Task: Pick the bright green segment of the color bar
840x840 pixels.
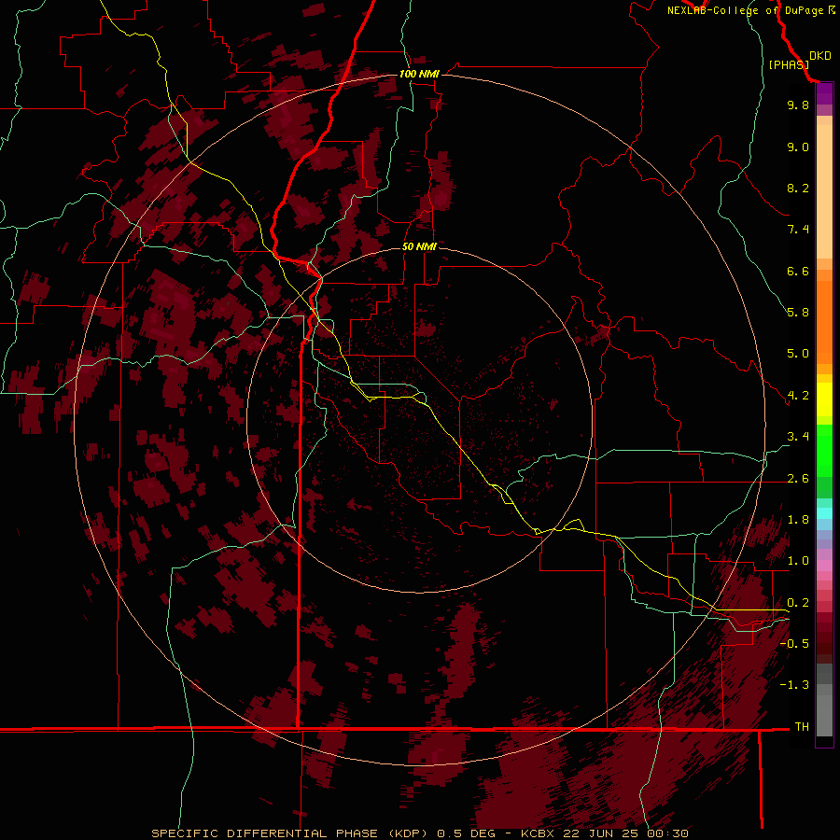Action: point(824,451)
